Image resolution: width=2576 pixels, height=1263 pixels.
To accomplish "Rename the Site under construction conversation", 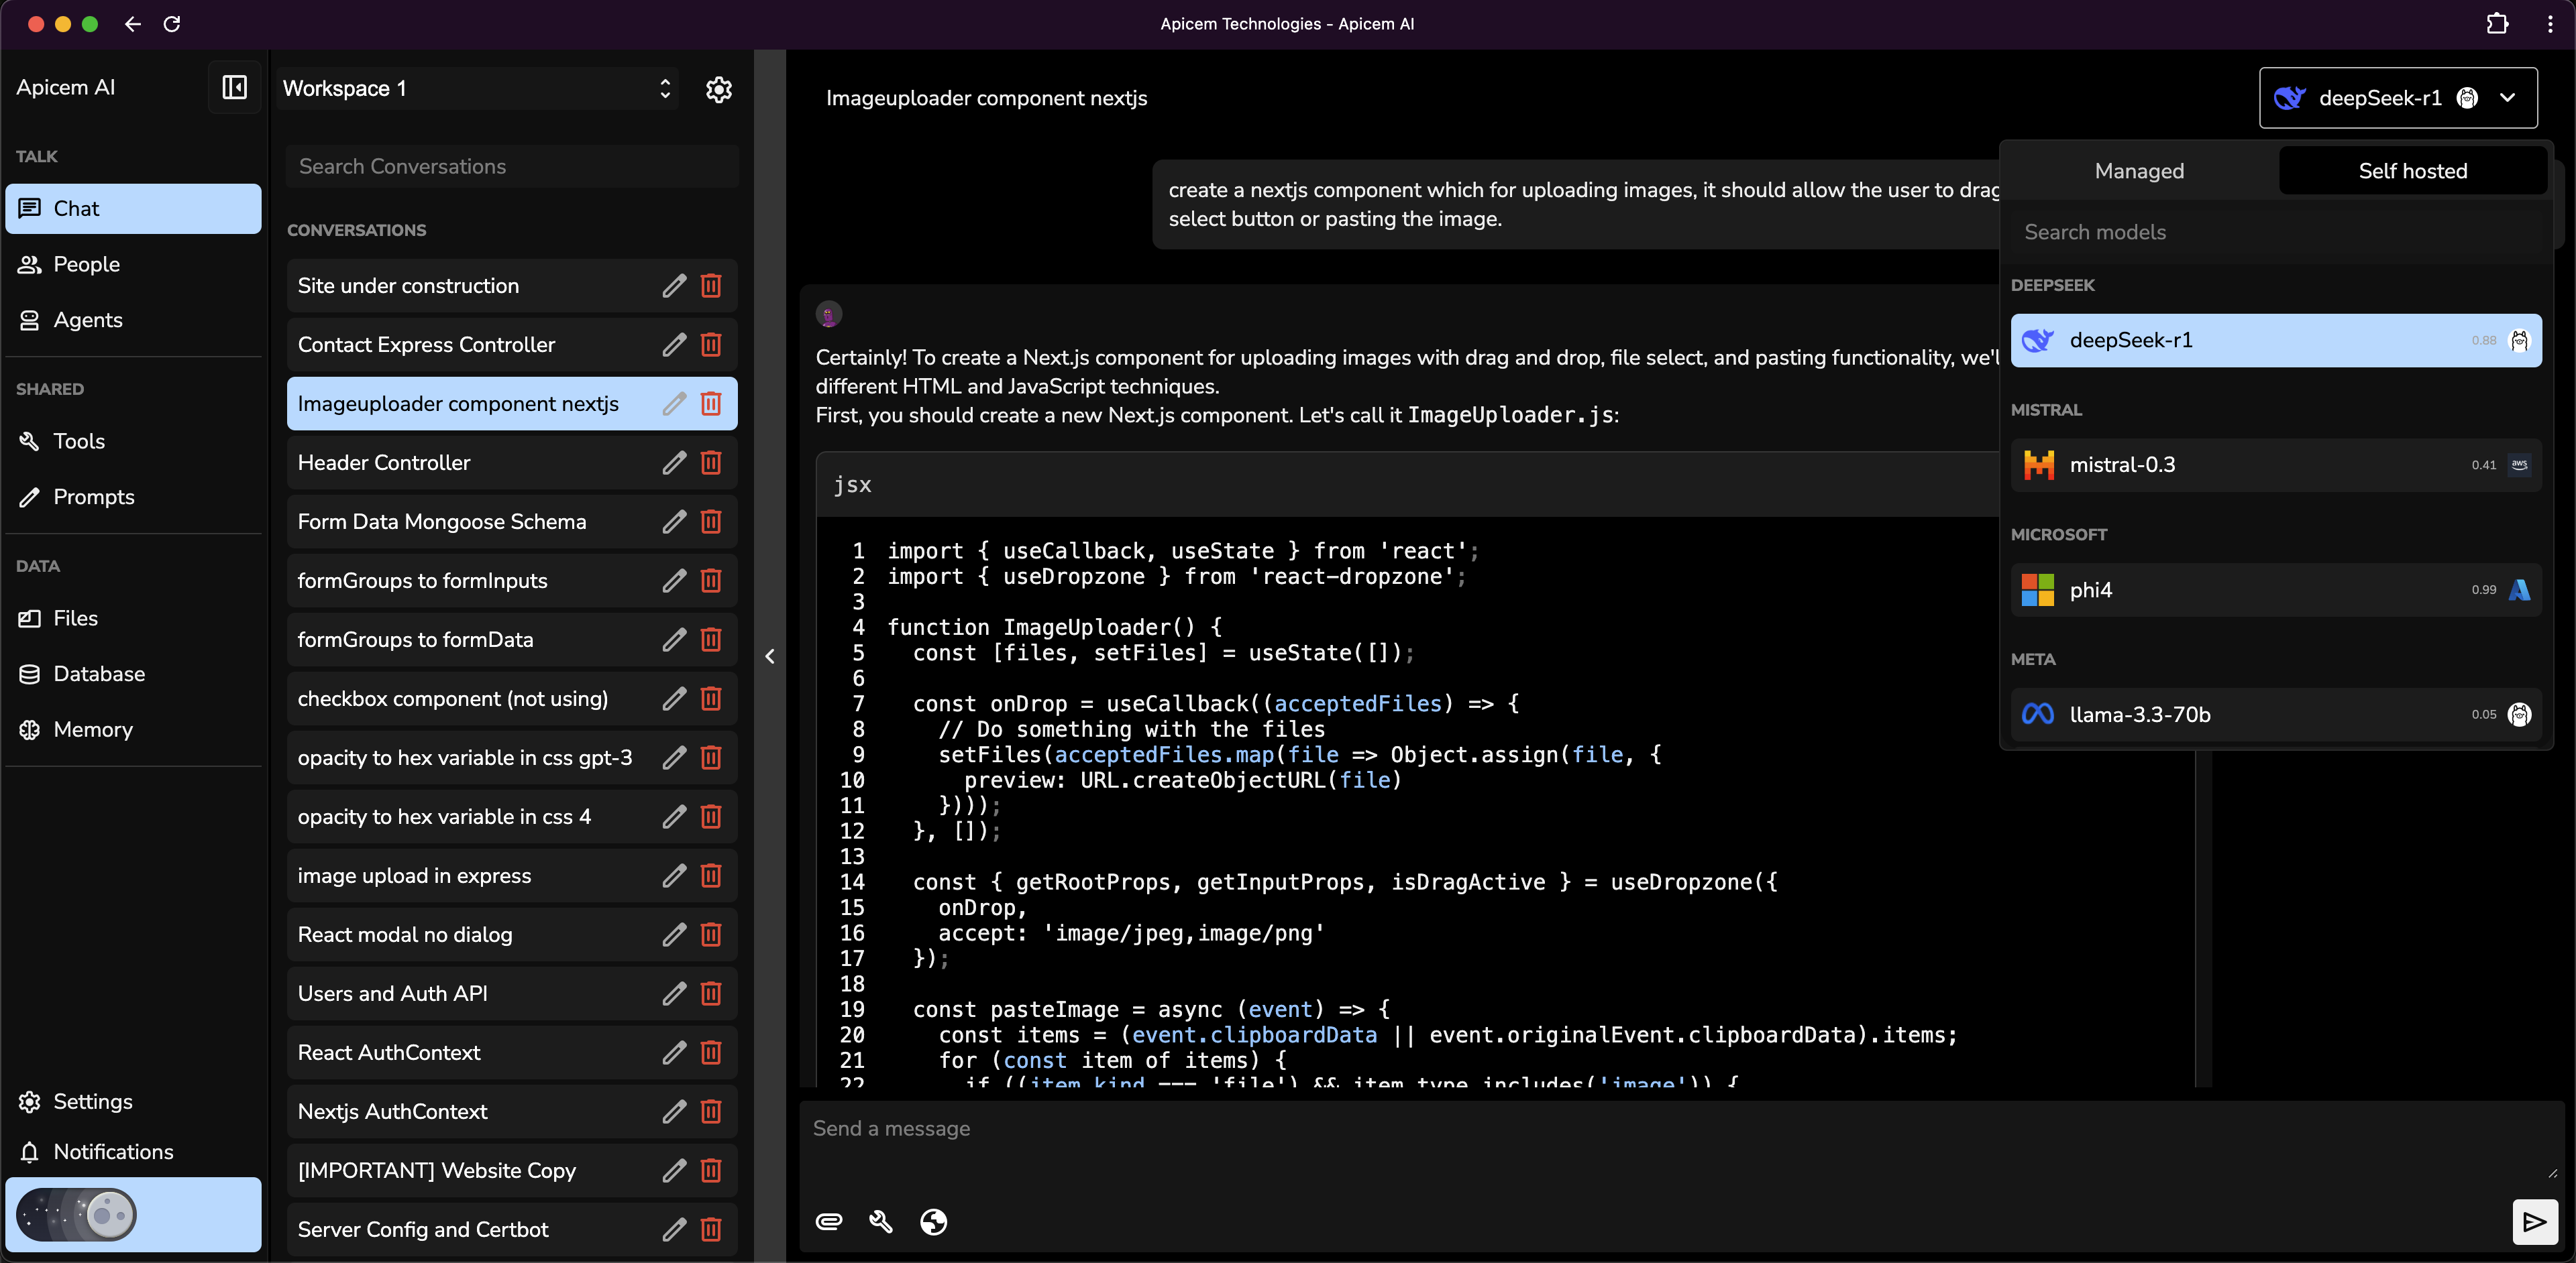I will [x=674, y=286].
